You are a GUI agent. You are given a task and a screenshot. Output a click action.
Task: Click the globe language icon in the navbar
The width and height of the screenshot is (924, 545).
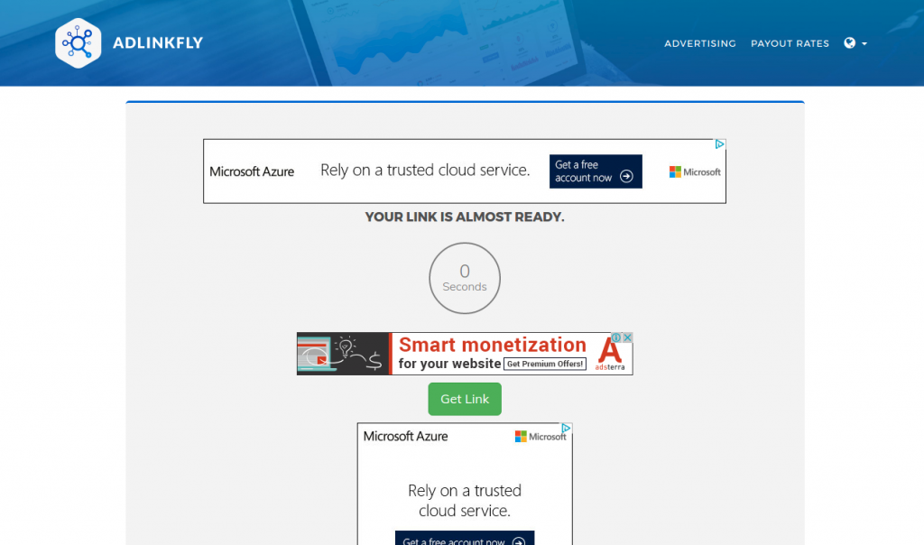tap(849, 43)
